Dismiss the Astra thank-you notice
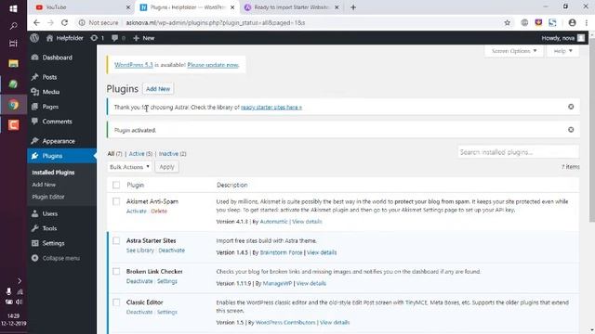This screenshot has width=595, height=334. pos(571,107)
